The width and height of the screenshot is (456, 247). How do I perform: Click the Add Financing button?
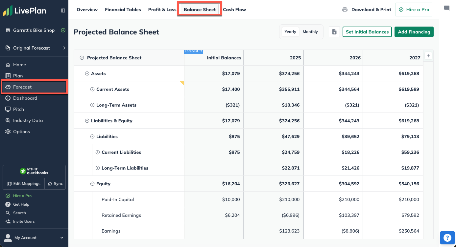[x=414, y=32]
